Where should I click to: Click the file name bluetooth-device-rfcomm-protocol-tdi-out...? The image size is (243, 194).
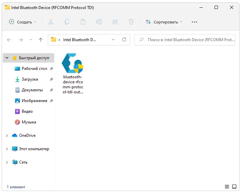[x=73, y=84]
